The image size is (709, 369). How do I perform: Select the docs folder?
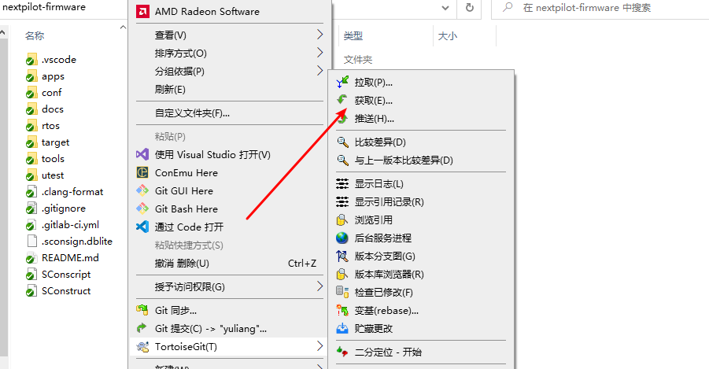[45, 109]
